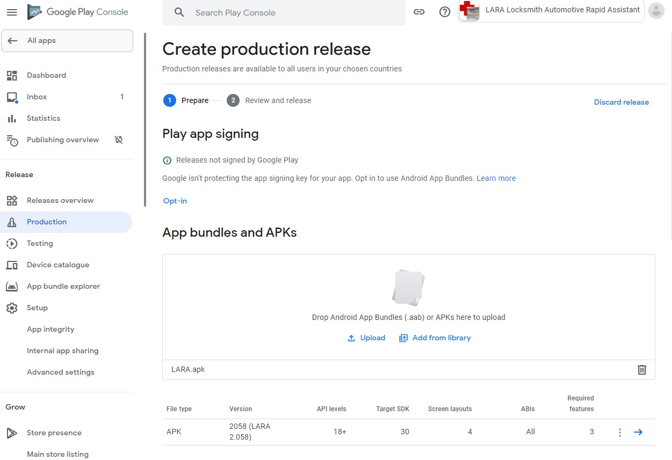Click the blue arrow for APK details
Screen dimensions: 672x460
pyautogui.click(x=638, y=432)
